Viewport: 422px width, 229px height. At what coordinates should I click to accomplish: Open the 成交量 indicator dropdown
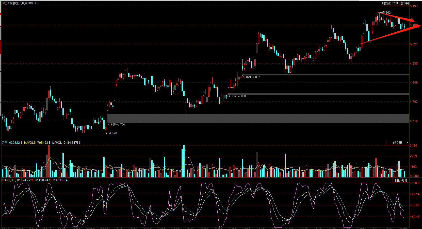400,143
